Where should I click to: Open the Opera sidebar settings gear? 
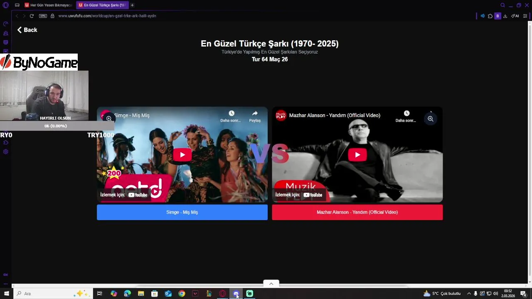tap(6, 152)
